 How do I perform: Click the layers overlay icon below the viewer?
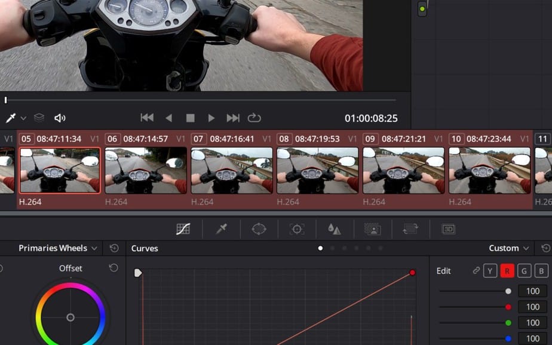(39, 118)
